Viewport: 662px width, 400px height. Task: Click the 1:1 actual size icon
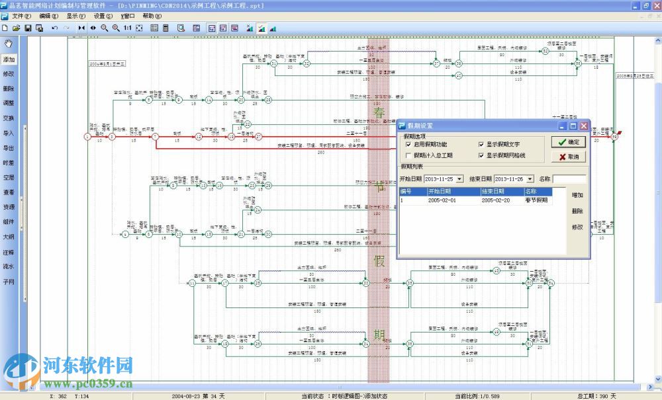point(128,28)
